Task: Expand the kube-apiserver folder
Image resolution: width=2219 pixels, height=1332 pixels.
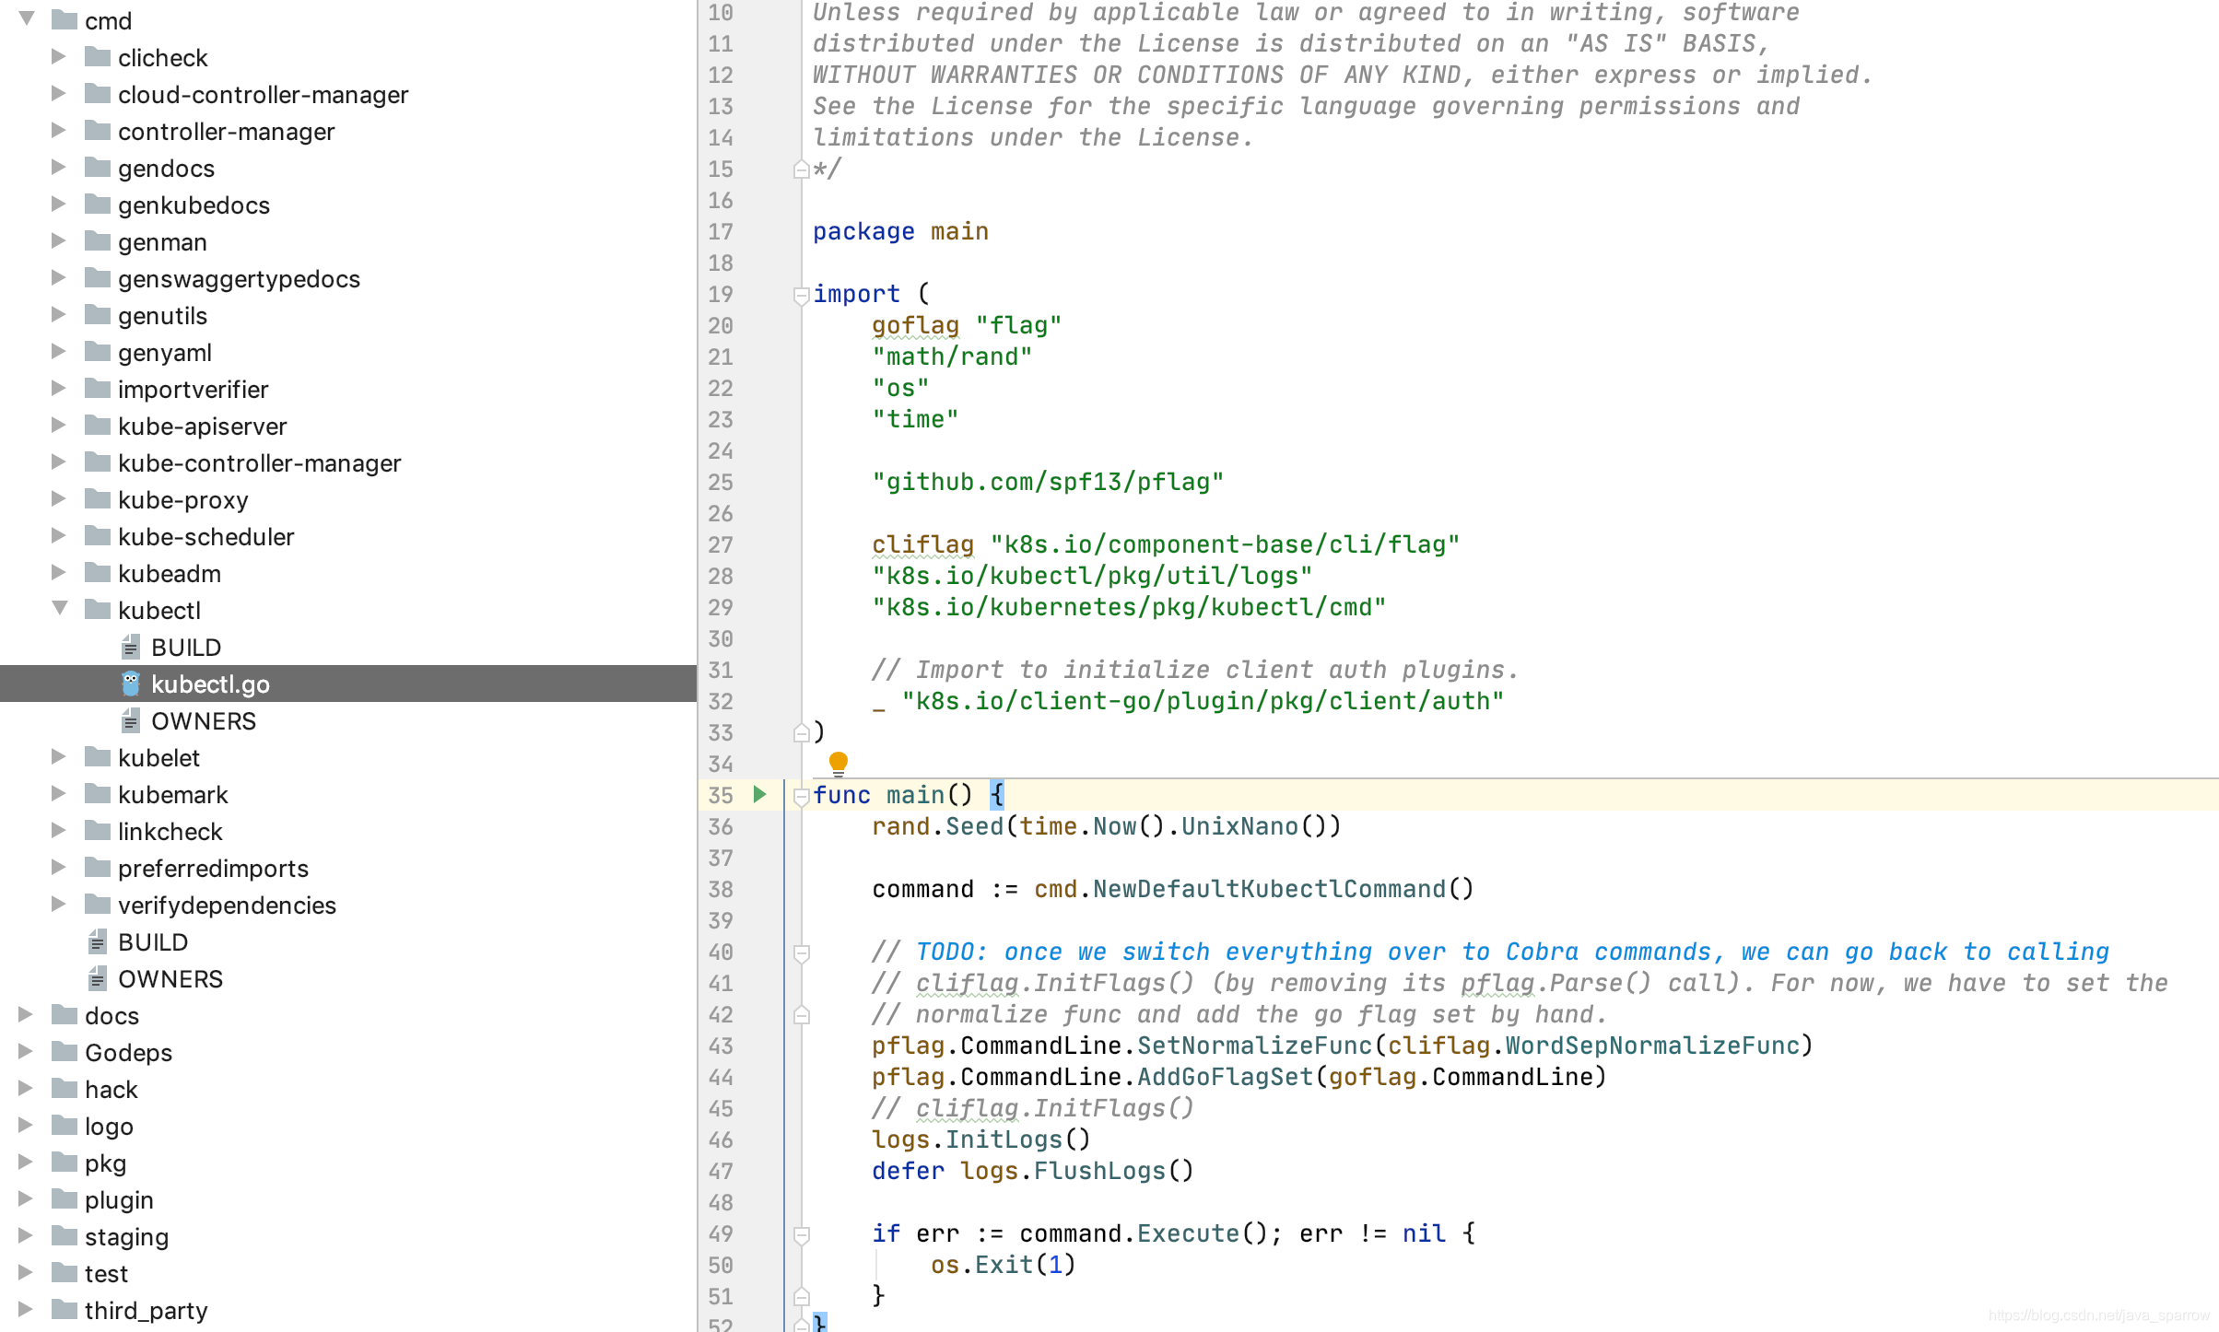Action: [59, 425]
